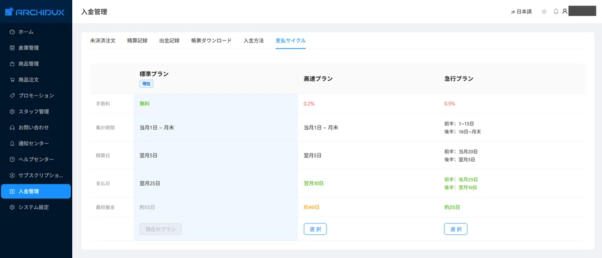Click the プロモーション tag icon
The width and height of the screenshot is (602, 258).
click(x=12, y=95)
